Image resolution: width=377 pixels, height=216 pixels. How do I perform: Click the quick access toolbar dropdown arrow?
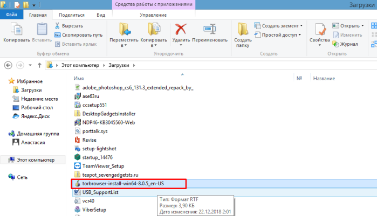(34, 5)
